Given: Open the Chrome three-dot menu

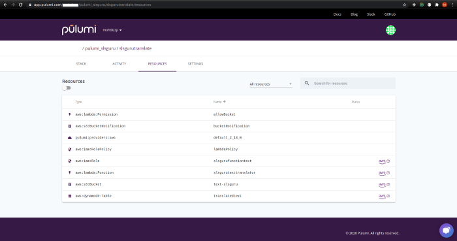Looking at the screenshot, I should (452, 5).
